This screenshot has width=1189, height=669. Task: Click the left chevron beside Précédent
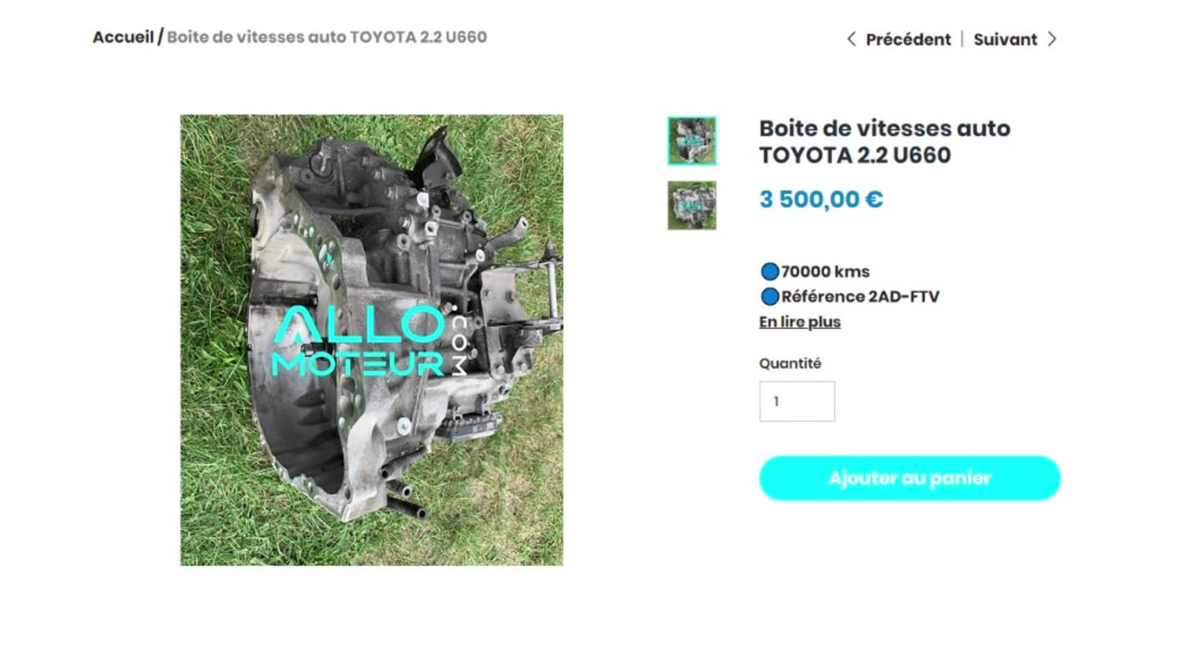(851, 39)
